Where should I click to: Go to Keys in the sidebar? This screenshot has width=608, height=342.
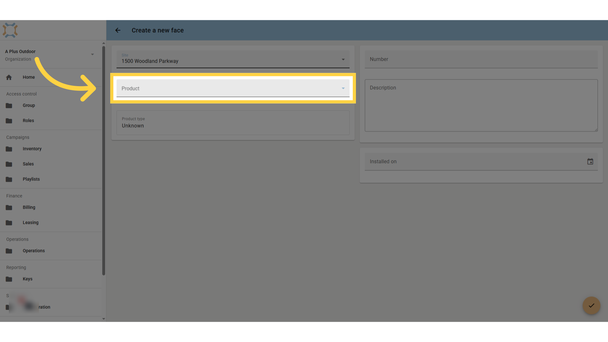[x=51, y=279]
